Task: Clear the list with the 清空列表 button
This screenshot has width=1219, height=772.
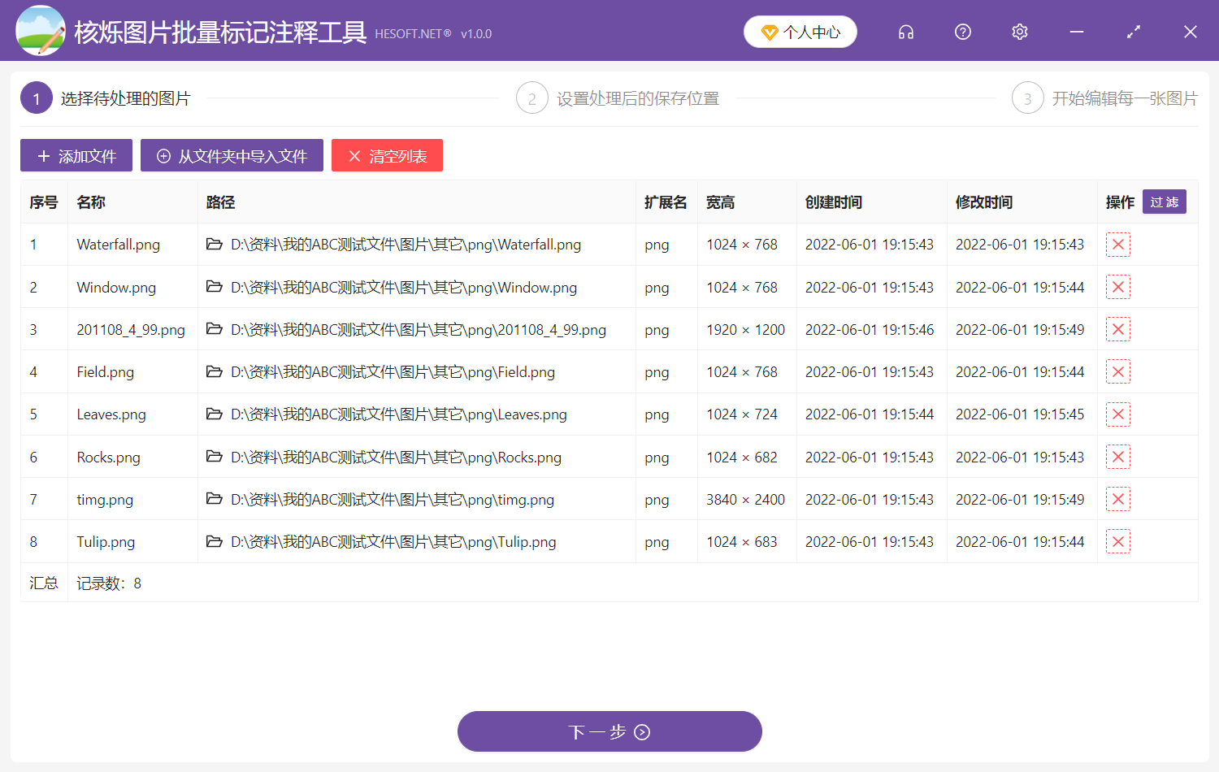Action: pyautogui.click(x=387, y=155)
